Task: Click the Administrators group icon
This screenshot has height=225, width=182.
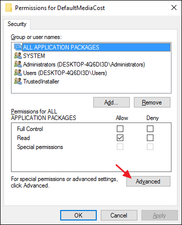Action: (x=18, y=64)
